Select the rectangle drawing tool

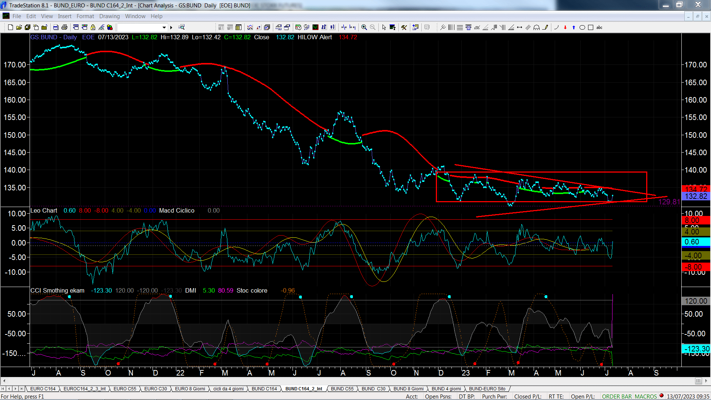(x=591, y=27)
